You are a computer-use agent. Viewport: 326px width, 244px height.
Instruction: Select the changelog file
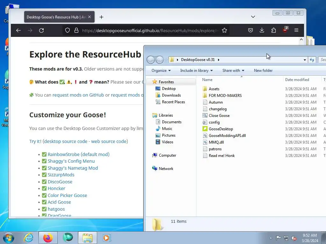pyautogui.click(x=217, y=109)
